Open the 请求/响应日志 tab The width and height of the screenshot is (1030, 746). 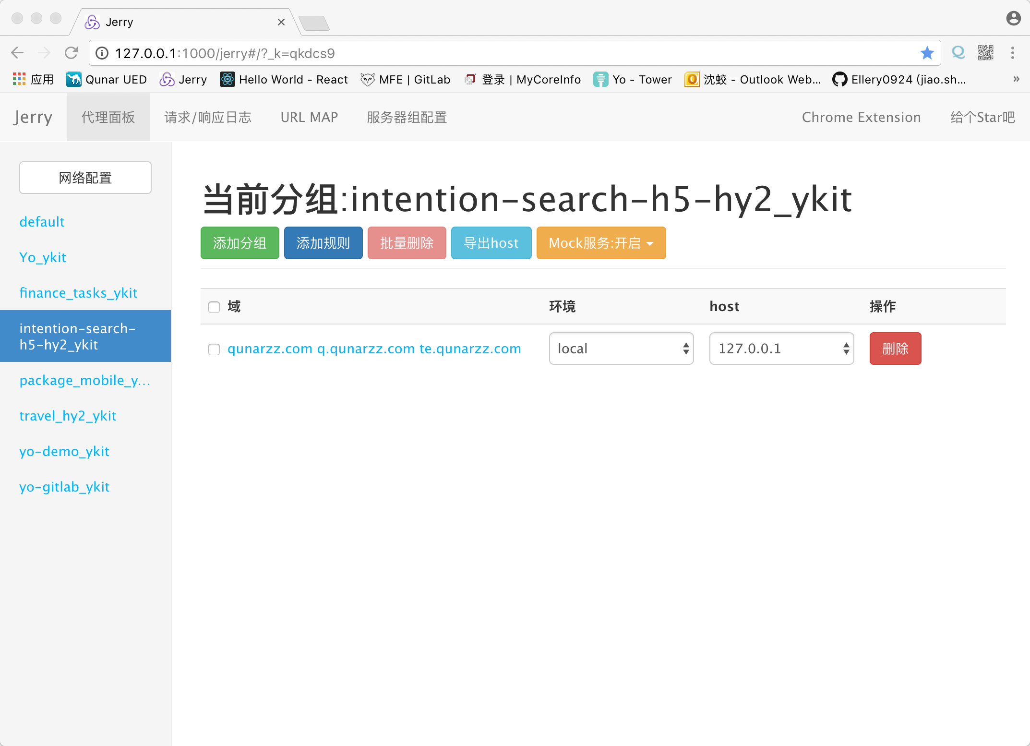[207, 117]
